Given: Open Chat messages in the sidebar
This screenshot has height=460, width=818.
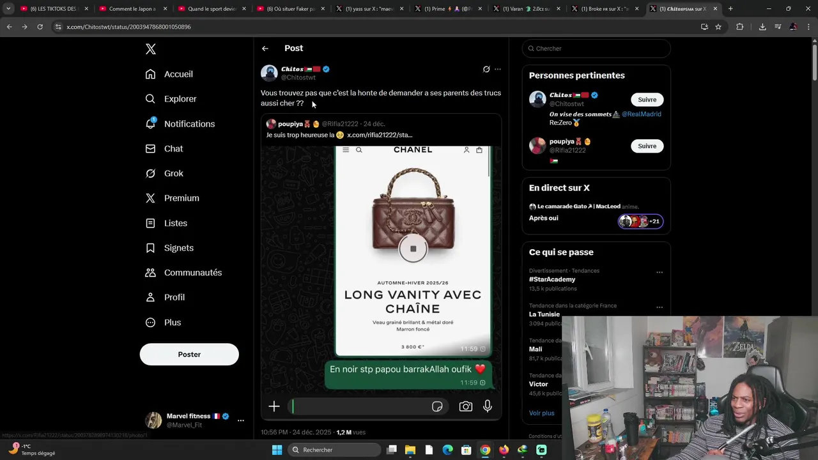Looking at the screenshot, I should pyautogui.click(x=164, y=149).
